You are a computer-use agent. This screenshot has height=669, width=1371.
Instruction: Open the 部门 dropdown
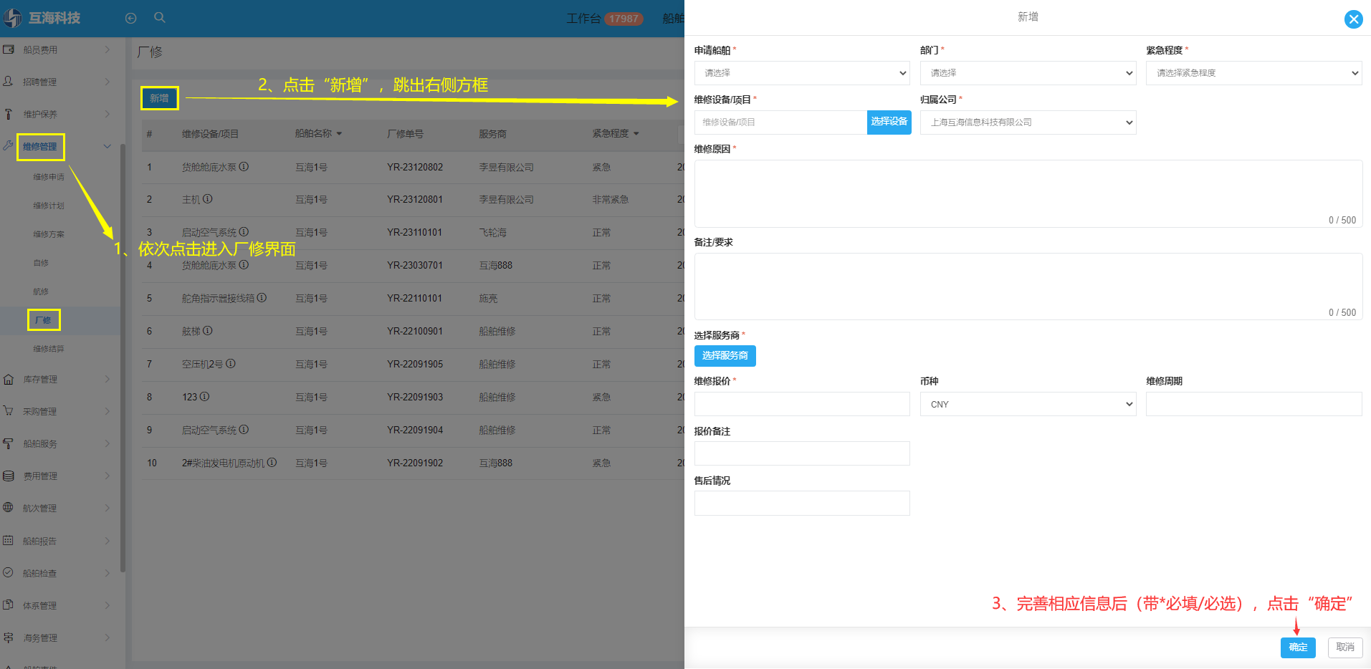tap(1028, 73)
